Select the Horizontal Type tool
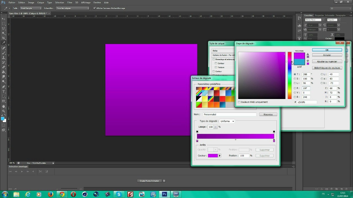This screenshot has width=353, height=198. click(4, 91)
